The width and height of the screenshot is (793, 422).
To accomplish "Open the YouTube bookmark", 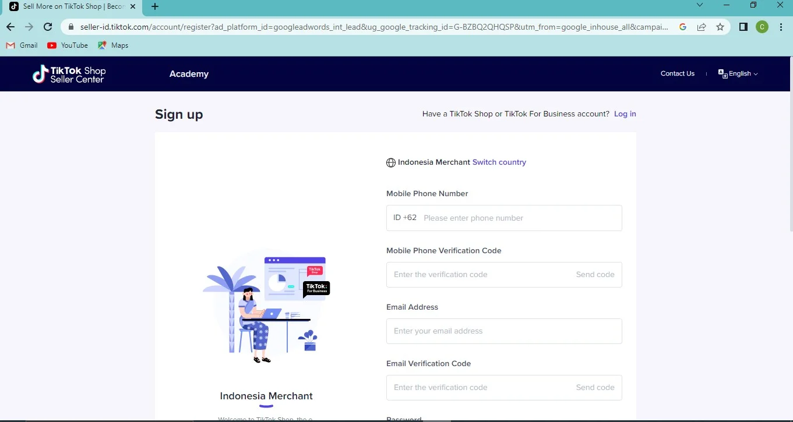I will (68, 45).
